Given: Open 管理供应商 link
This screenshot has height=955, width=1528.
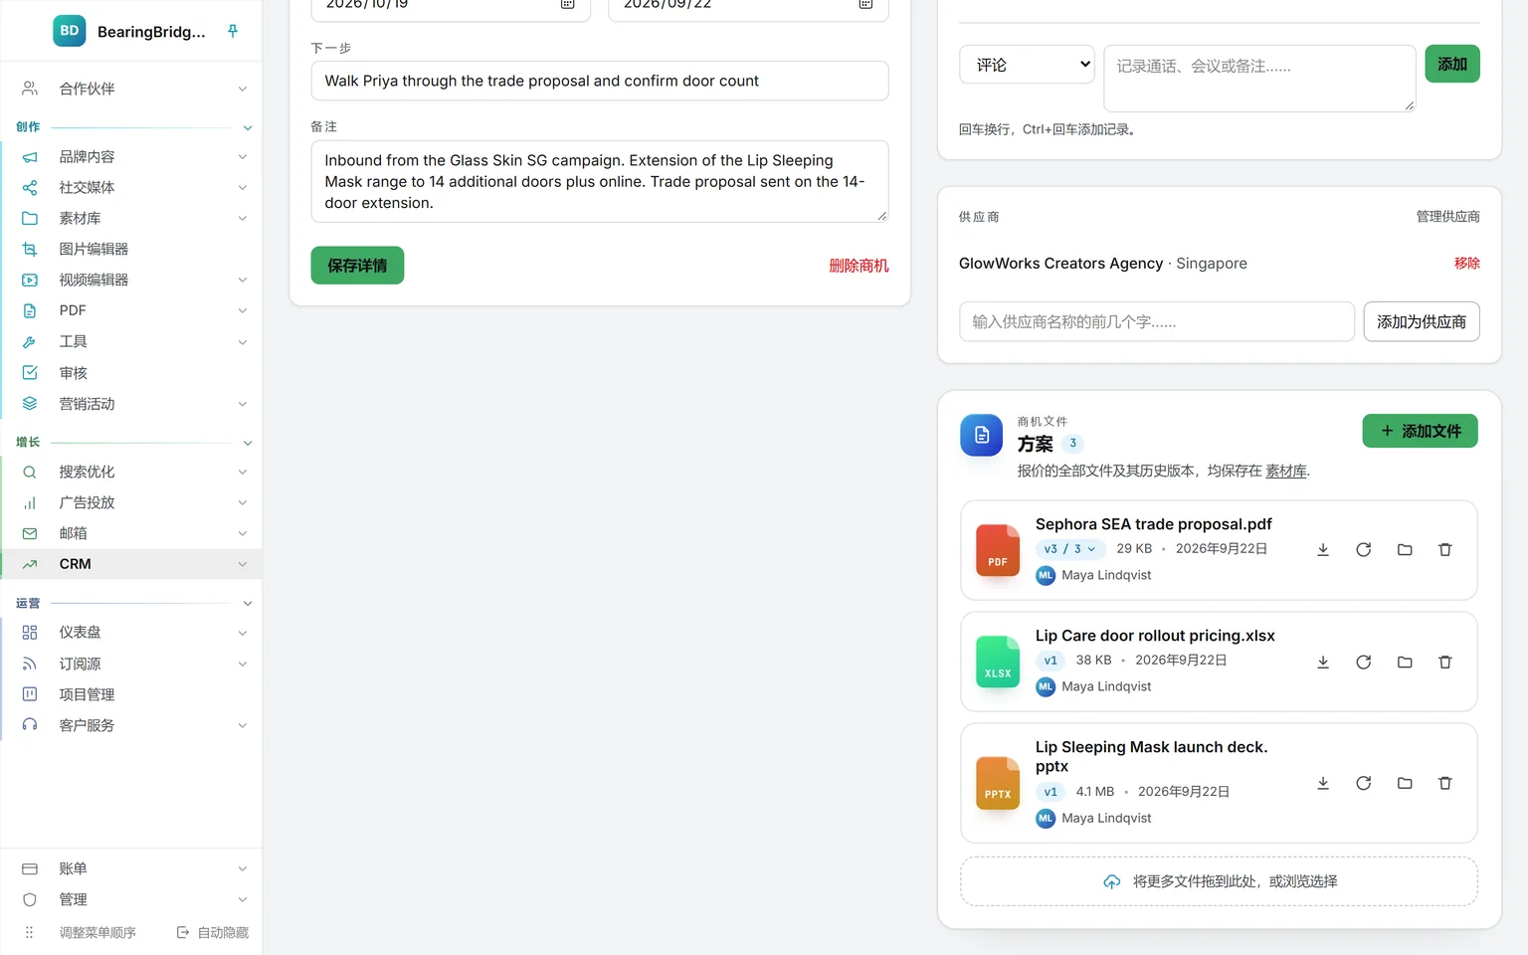Looking at the screenshot, I should 1447,216.
